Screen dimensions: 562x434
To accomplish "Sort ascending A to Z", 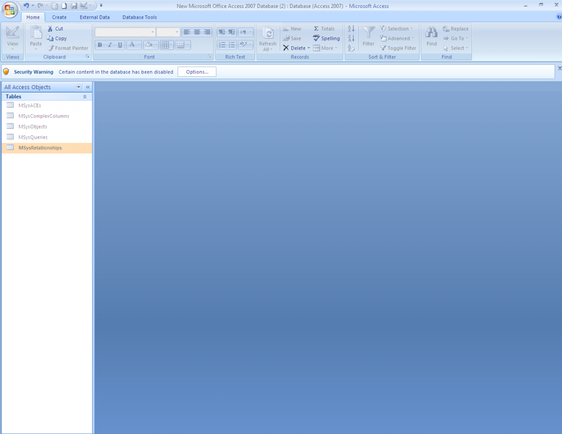I will (x=351, y=29).
